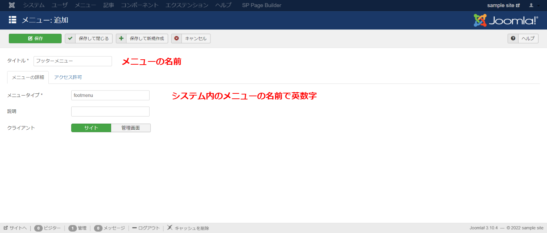Click the 保存して閉じる checkmark icon

[x=70, y=38]
